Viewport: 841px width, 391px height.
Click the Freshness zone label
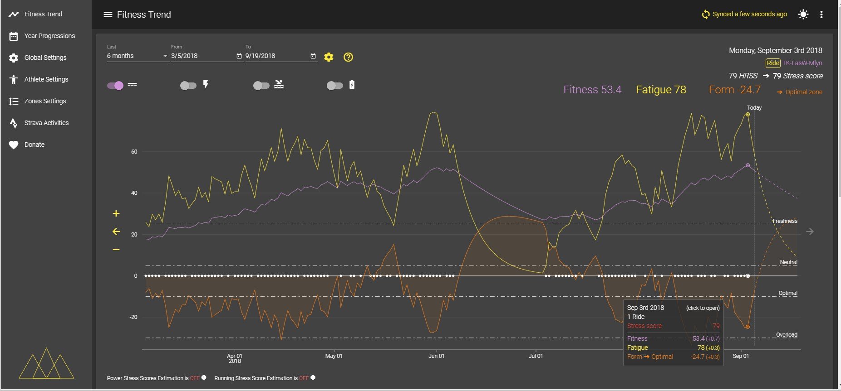[785, 221]
